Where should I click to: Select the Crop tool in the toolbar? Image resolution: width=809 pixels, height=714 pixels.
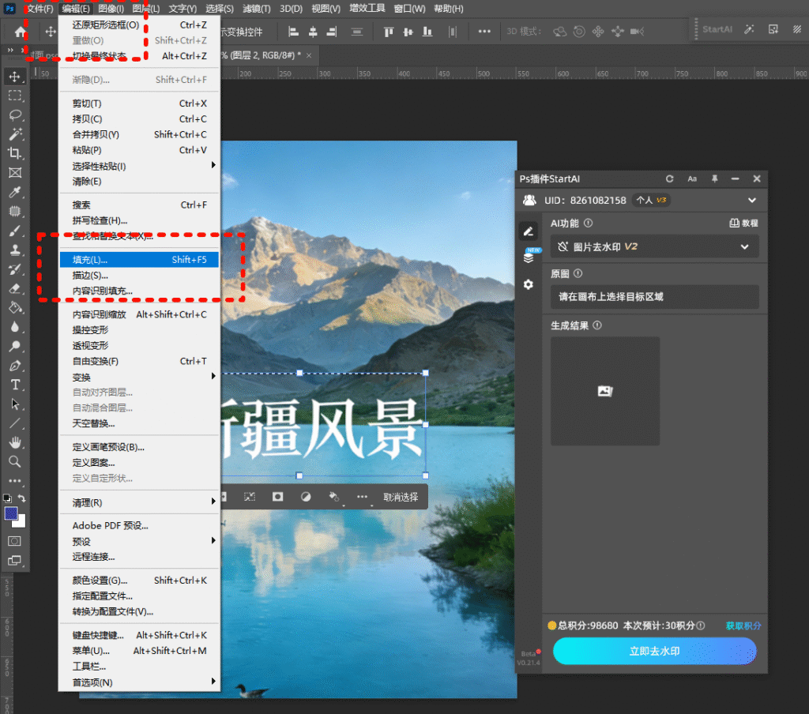15,153
